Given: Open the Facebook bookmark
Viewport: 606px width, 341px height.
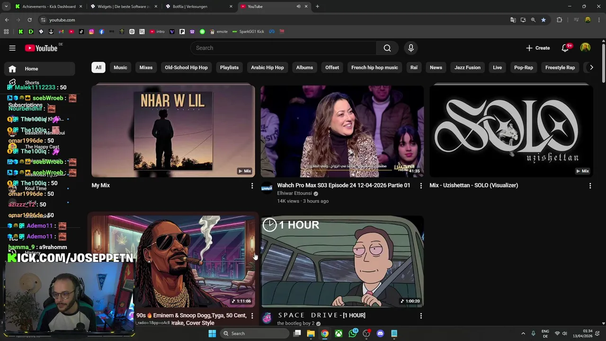Looking at the screenshot, I should click(101, 32).
